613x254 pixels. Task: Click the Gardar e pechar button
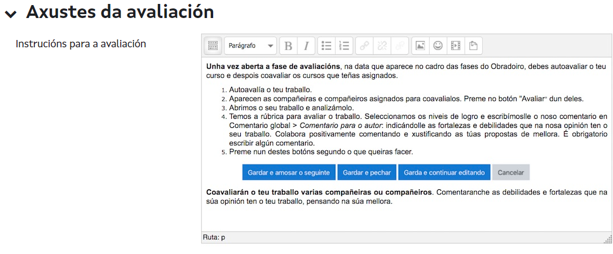point(367,172)
